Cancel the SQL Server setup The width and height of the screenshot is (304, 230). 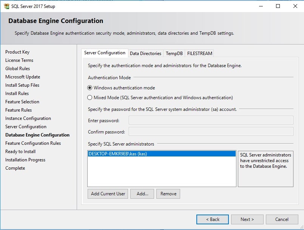click(x=282, y=219)
